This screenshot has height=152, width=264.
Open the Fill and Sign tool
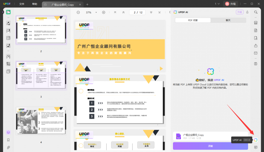[8, 46]
